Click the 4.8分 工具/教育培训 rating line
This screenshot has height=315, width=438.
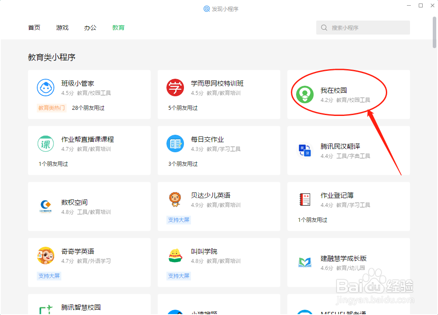point(86,212)
